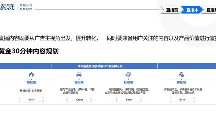Image resolution: width=216 pixels, height=136 pixels.
Task: Click the sentence 直播内容既要从广告主视角出发，提升转化
Action: pyautogui.click(x=49, y=38)
